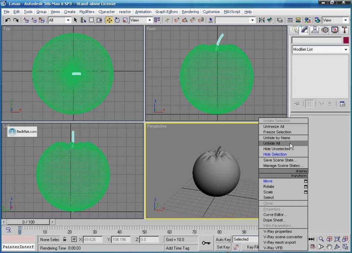Toggle the Percent Snap icon
This screenshot has width=352, height=253.
pos(193,20)
